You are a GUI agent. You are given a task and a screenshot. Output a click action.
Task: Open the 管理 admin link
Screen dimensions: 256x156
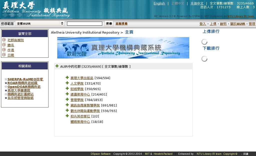coord(252,24)
